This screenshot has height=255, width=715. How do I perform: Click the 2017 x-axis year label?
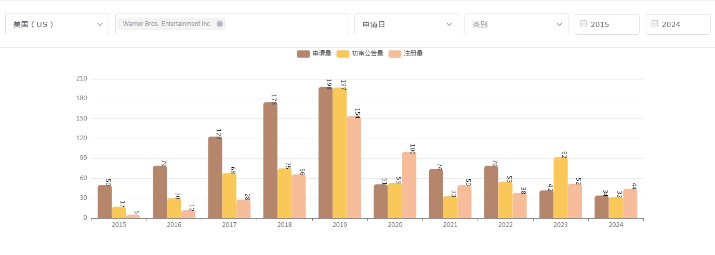coord(229,225)
